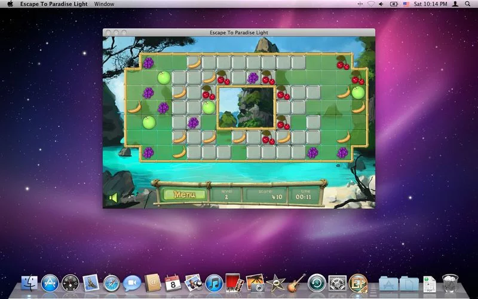Launch iMovie from the dock
Viewport: 478px width, 299px height.
pyautogui.click(x=275, y=283)
